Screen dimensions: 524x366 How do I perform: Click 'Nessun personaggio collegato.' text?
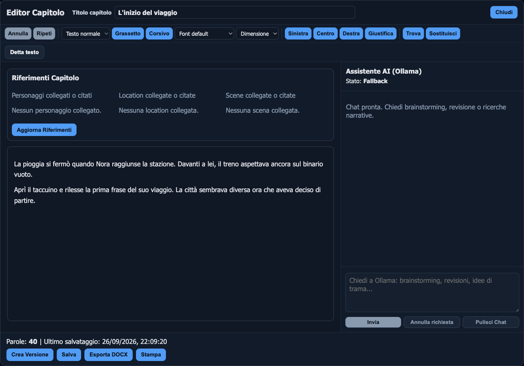[x=57, y=110]
